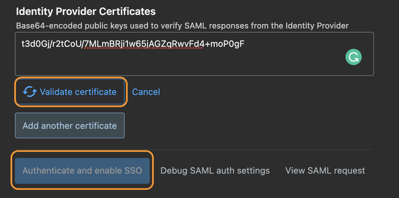Click the red-underlined part of the certificate string

pyautogui.click(x=142, y=44)
